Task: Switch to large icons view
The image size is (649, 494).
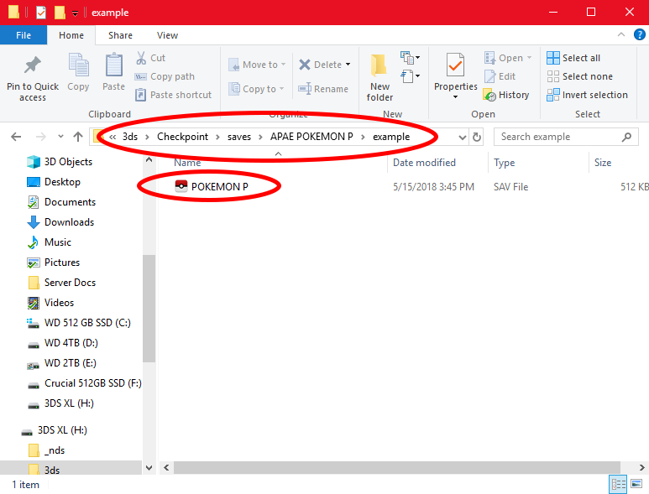Action: [x=637, y=484]
